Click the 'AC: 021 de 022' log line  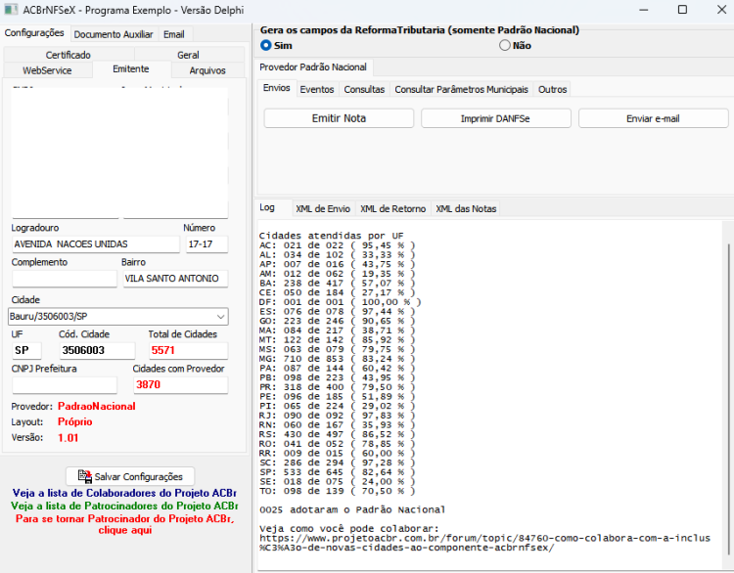337,245
